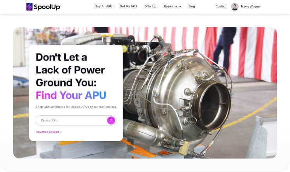Screen dimensions: 290x172
Task: Click the Don't Let a Lack headline
Action: [x=70, y=70]
